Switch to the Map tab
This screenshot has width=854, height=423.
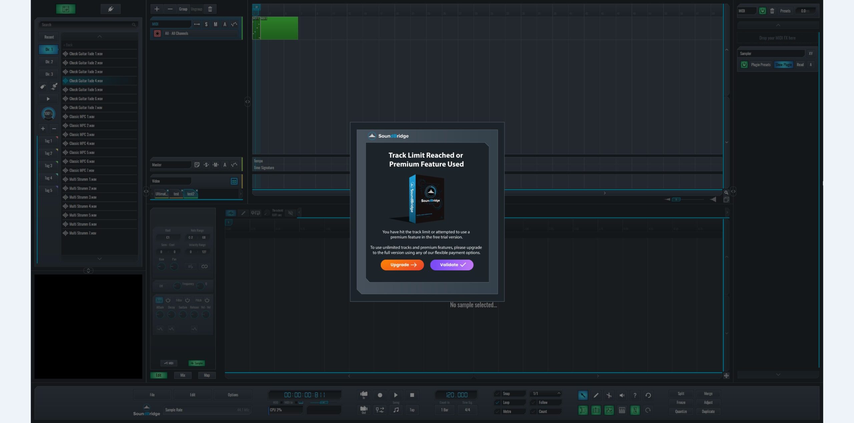tap(207, 375)
